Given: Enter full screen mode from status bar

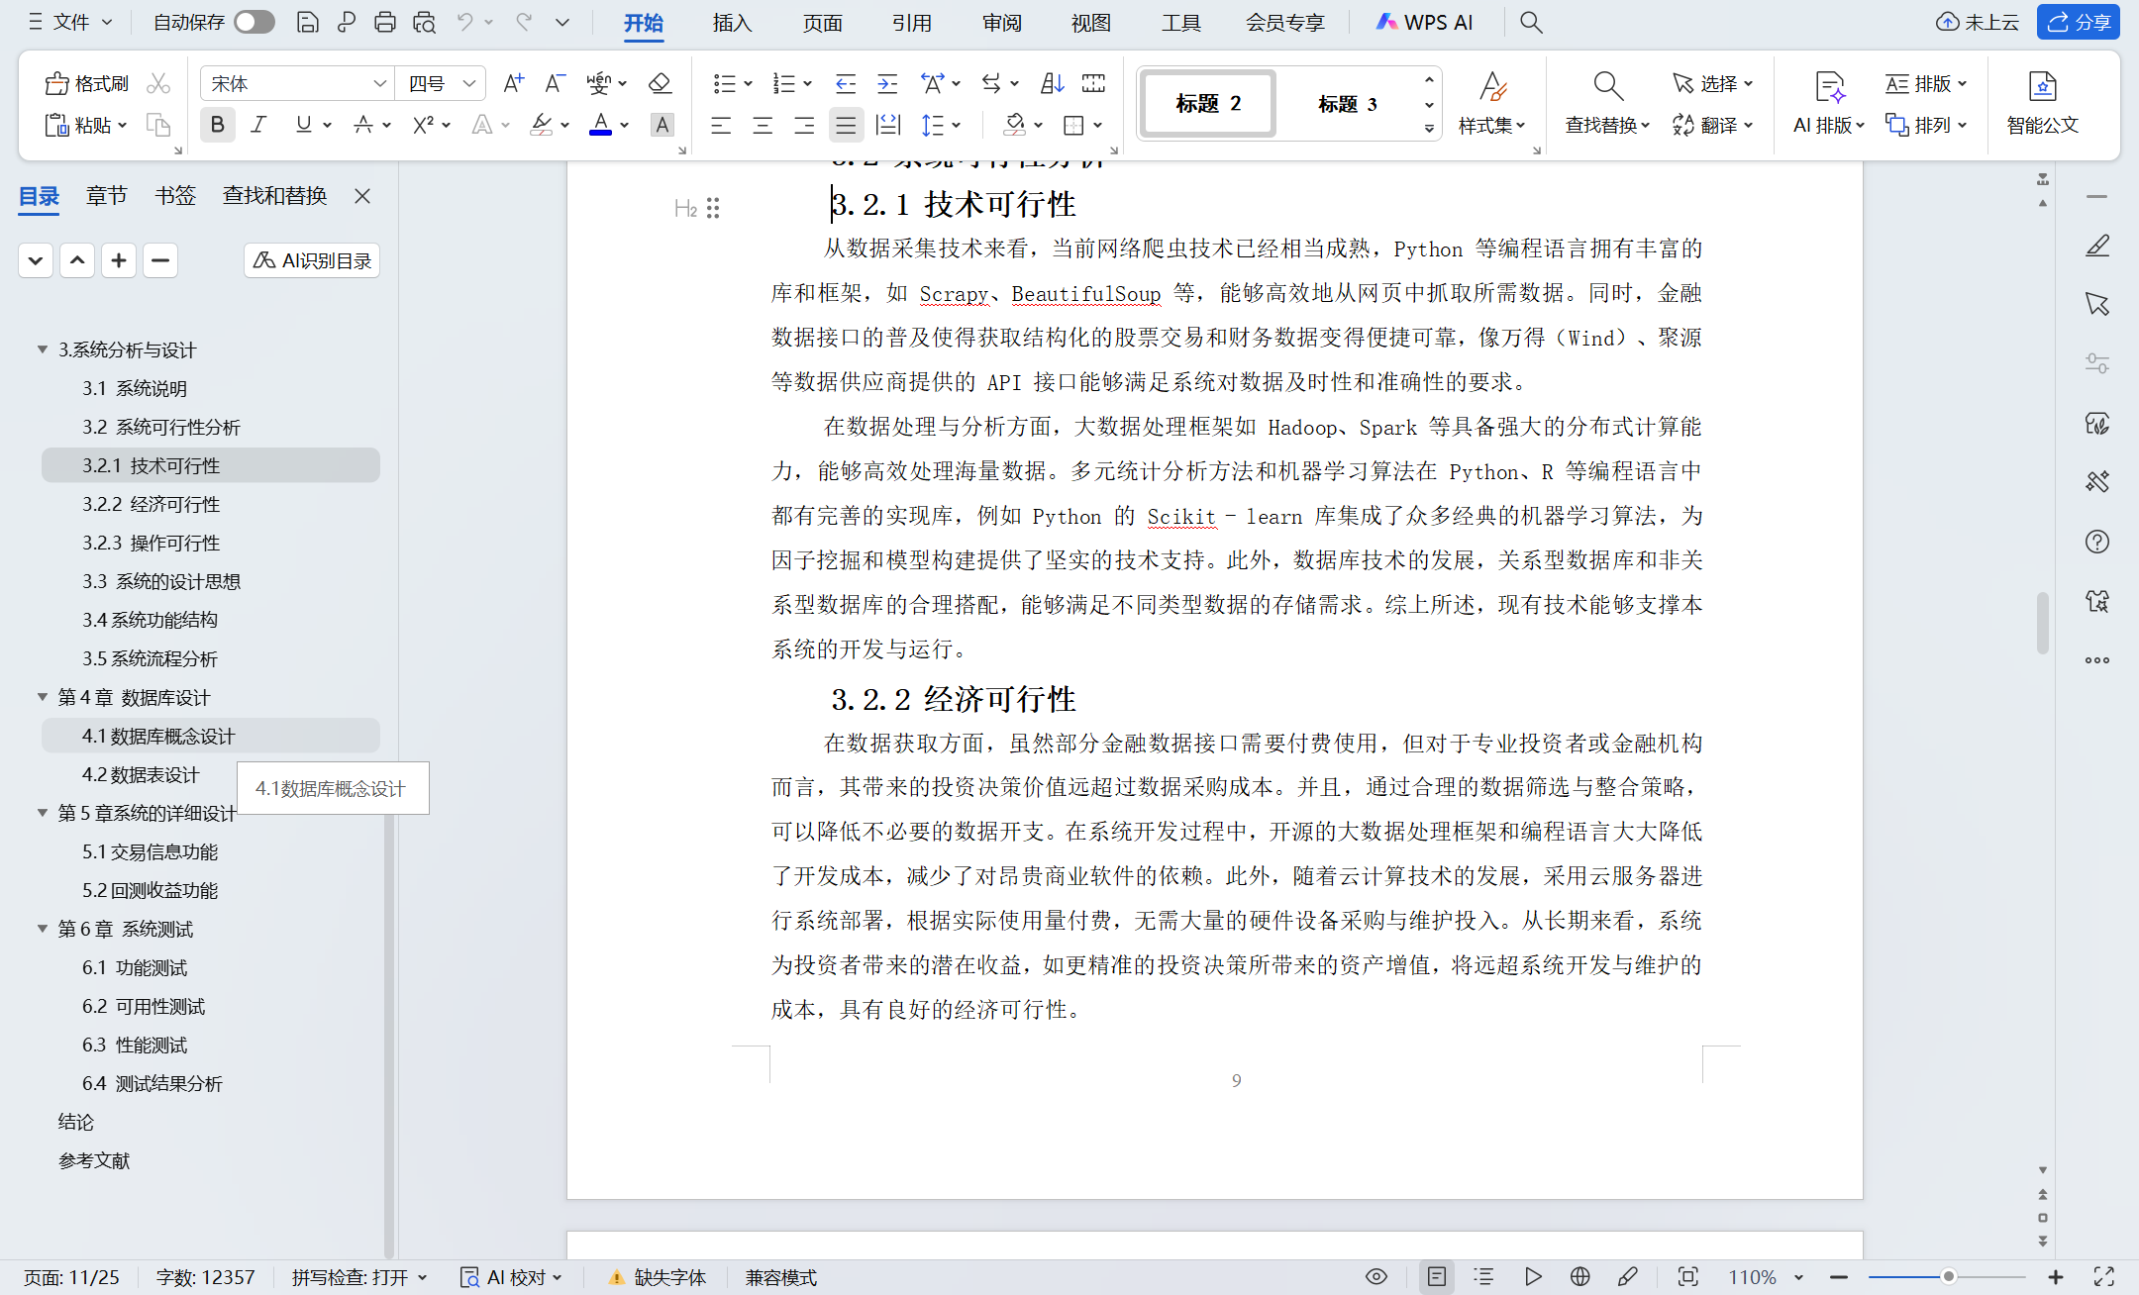Looking at the screenshot, I should [x=2104, y=1277].
